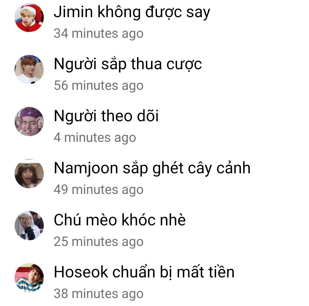The image size is (309, 306).
Task: Open Người sắp thua cược profile
Action: 128,64
